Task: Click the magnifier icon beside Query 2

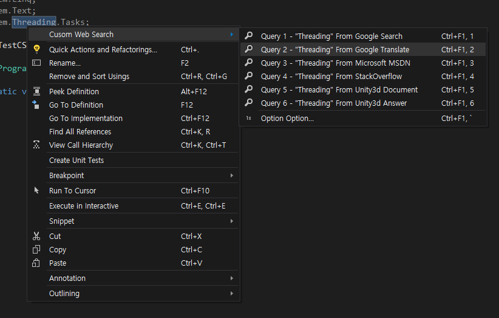Action: (249, 49)
